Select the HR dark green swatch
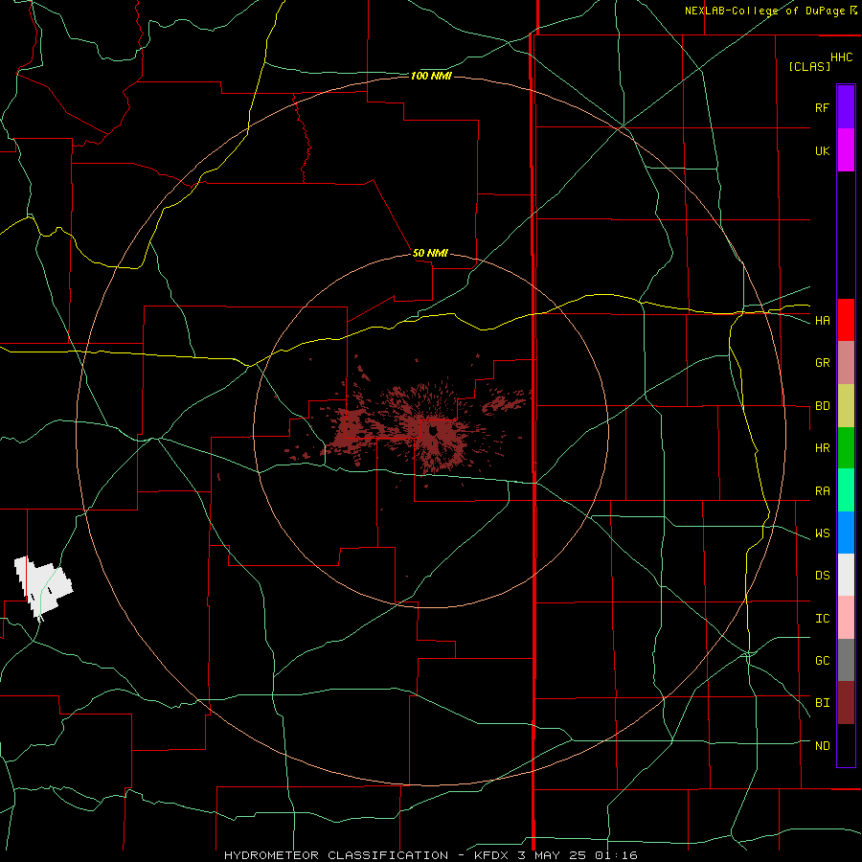The image size is (862, 862). pos(846,448)
